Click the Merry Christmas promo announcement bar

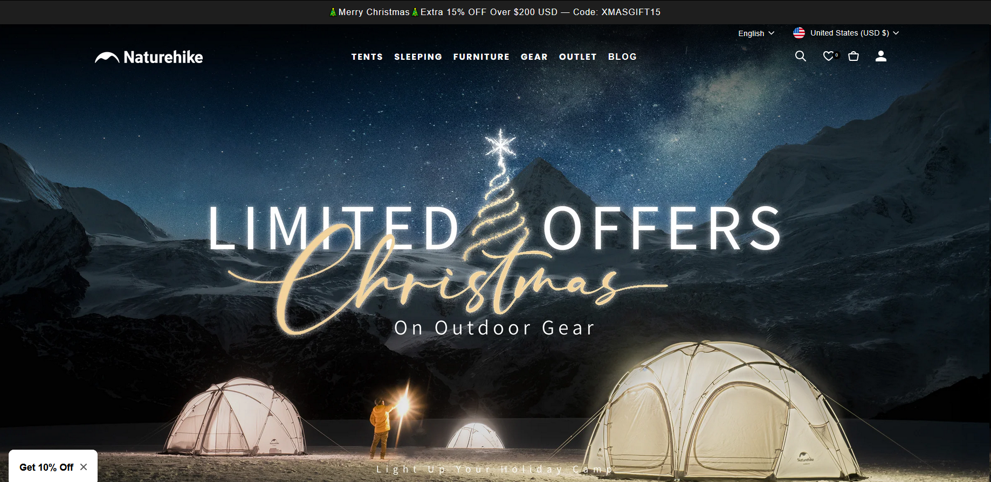[x=495, y=12]
